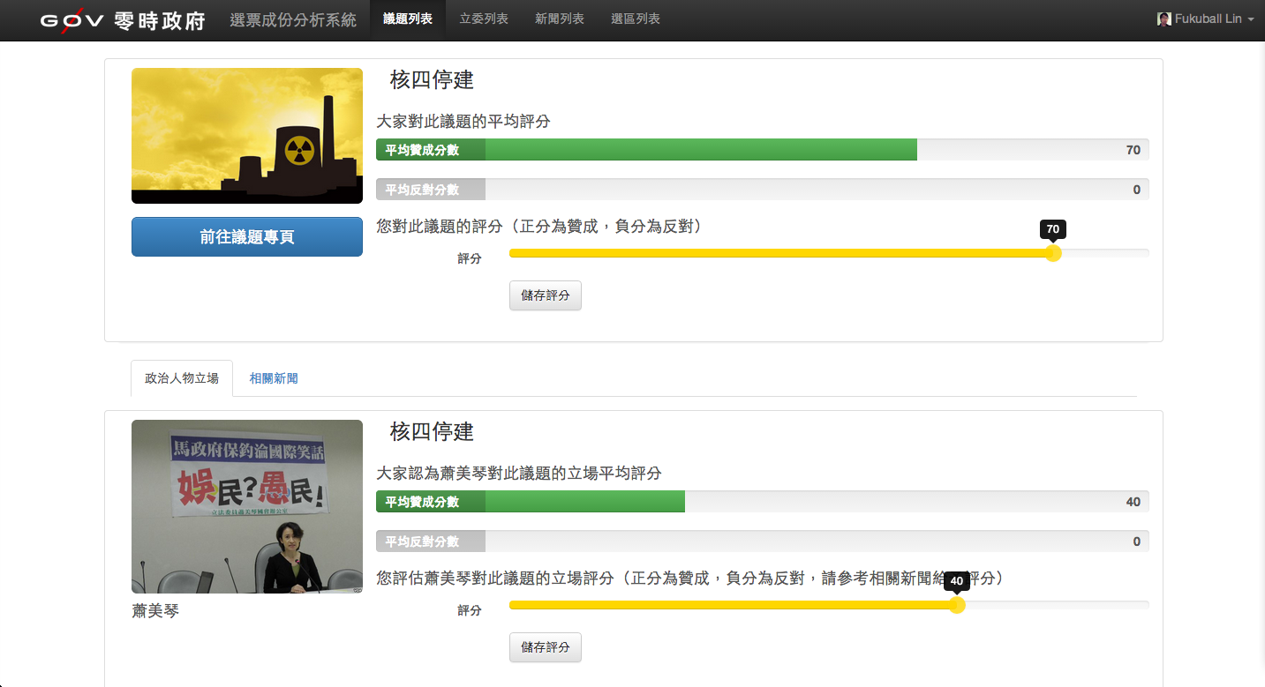This screenshot has height=687, width=1265.
Task: Go to the 新聞列表 nav item
Action: pos(560,19)
